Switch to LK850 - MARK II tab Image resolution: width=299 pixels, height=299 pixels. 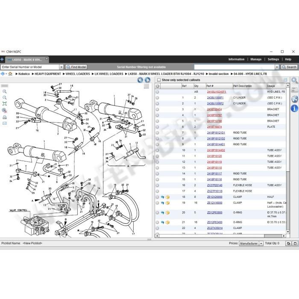click(x=26, y=60)
